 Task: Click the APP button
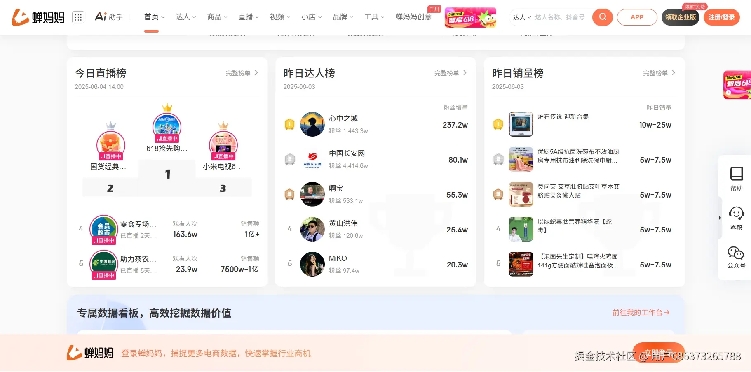[637, 17]
